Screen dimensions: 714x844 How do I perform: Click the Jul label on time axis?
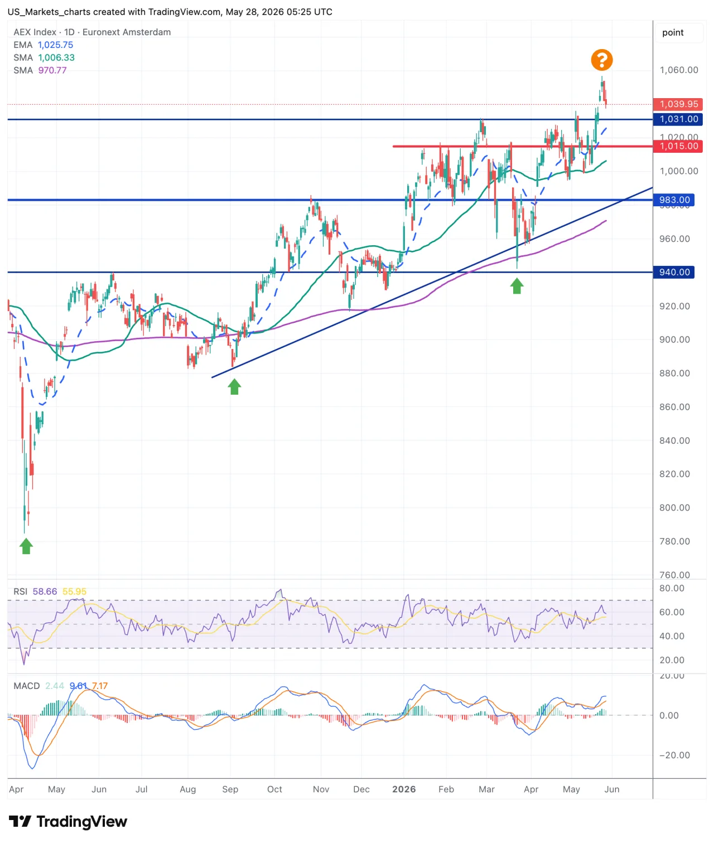(142, 789)
